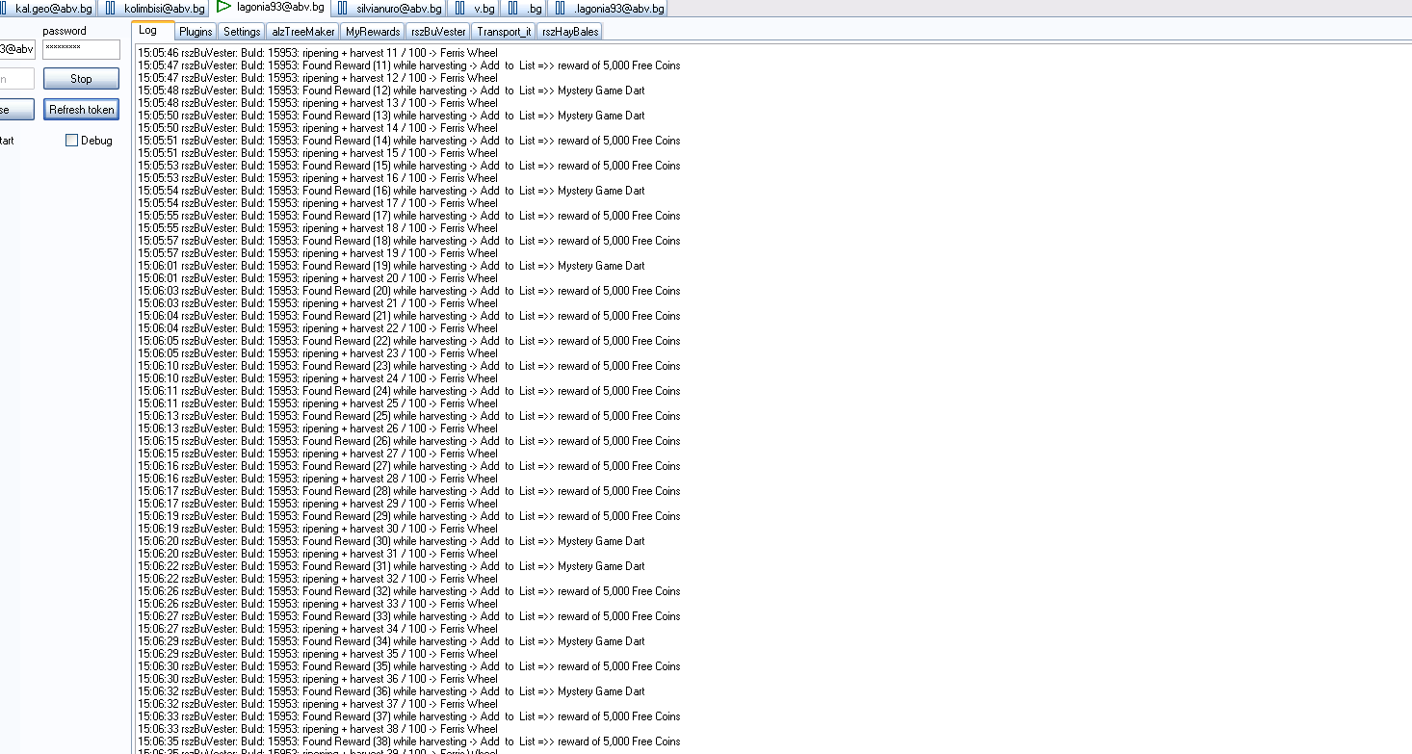Click pause icon beside silvianuro@abv.bg

pos(342,9)
